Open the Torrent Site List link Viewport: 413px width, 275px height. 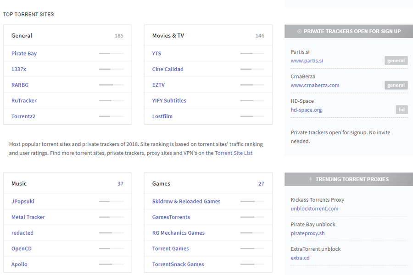click(x=234, y=153)
